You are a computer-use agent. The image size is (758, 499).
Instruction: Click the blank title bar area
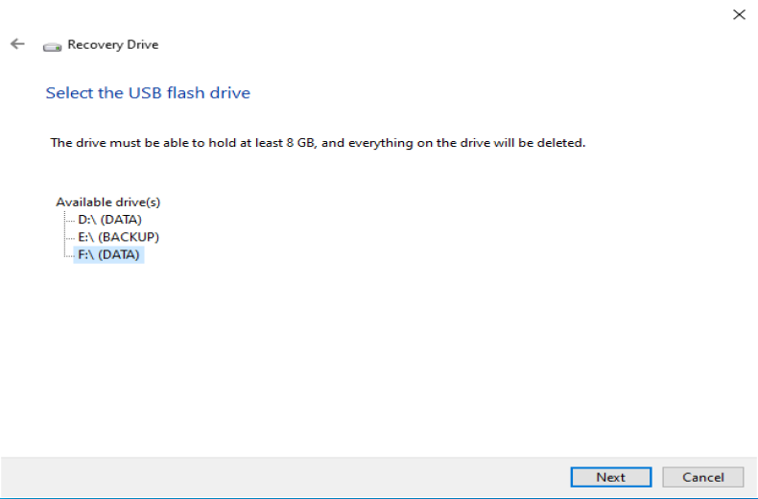pos(384,14)
